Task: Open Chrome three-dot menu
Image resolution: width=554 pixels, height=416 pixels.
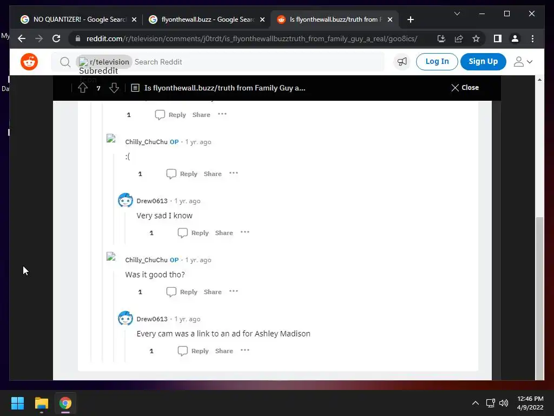Action: 532,38
